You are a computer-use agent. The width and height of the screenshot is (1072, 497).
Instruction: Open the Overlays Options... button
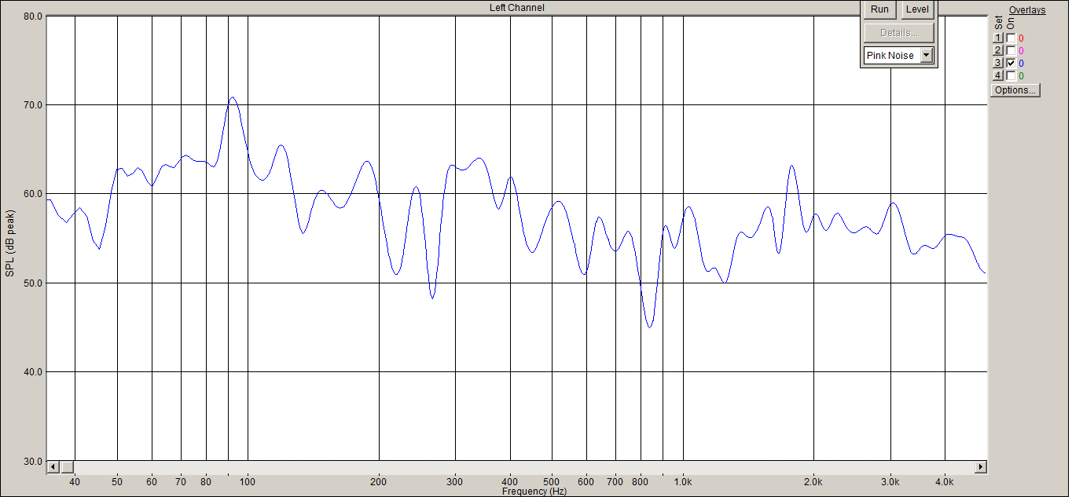(x=1015, y=90)
